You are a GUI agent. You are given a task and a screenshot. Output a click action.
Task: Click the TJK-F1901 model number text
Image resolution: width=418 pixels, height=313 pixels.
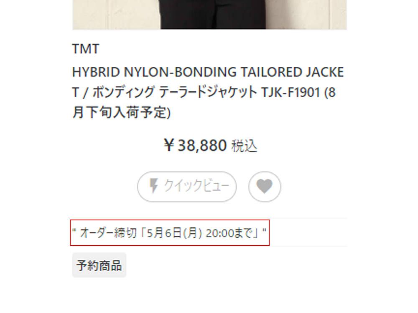(x=291, y=93)
